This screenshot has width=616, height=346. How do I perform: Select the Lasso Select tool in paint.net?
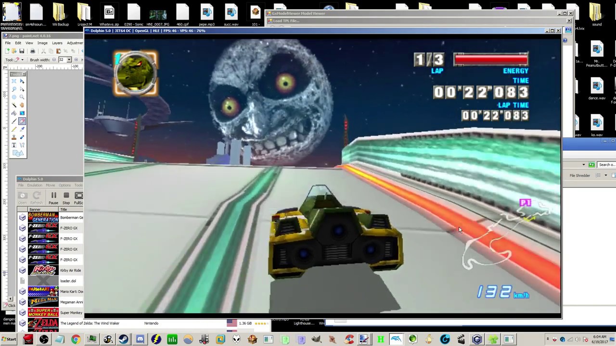(14, 89)
